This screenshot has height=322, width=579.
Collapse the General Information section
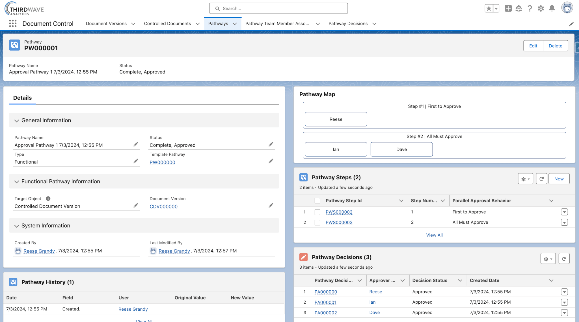click(x=17, y=121)
